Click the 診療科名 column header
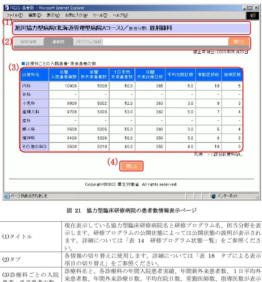 click(x=35, y=75)
